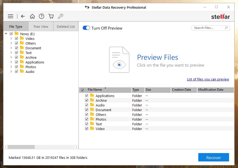Click the Document folder icon in left tree

pos(22,47)
